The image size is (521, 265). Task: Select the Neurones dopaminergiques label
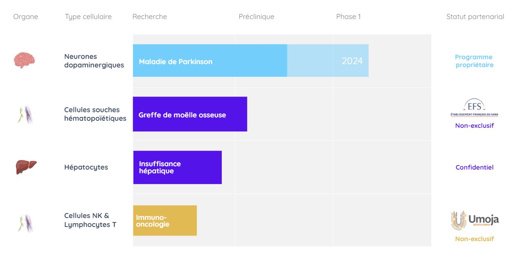pyautogui.click(x=94, y=61)
